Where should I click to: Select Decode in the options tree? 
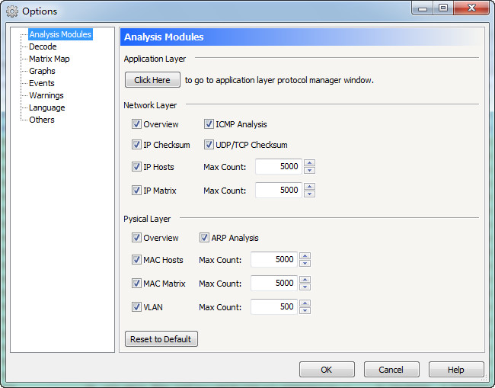tap(43, 46)
